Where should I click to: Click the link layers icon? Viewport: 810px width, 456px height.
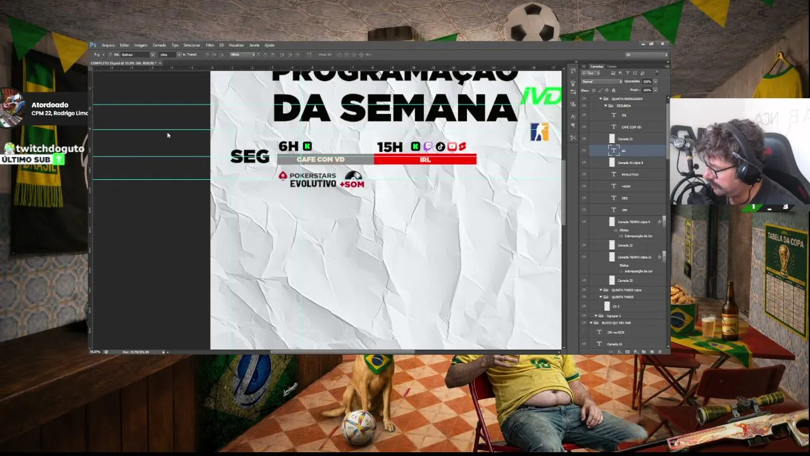[611, 351]
